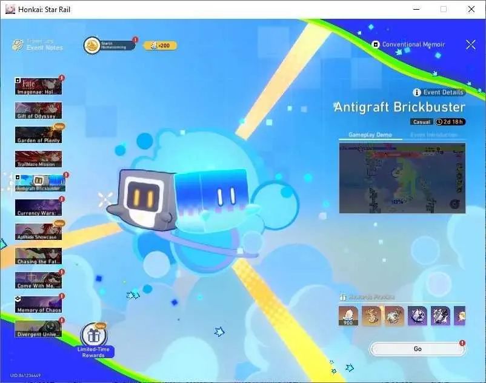Click the 900 Stellar Jade reward icon

click(x=348, y=316)
